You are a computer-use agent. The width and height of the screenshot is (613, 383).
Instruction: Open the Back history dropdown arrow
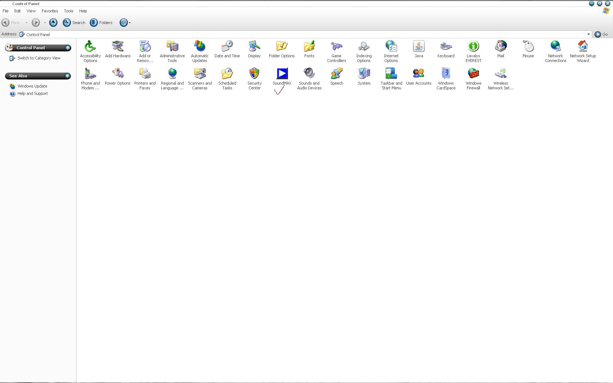(x=26, y=23)
